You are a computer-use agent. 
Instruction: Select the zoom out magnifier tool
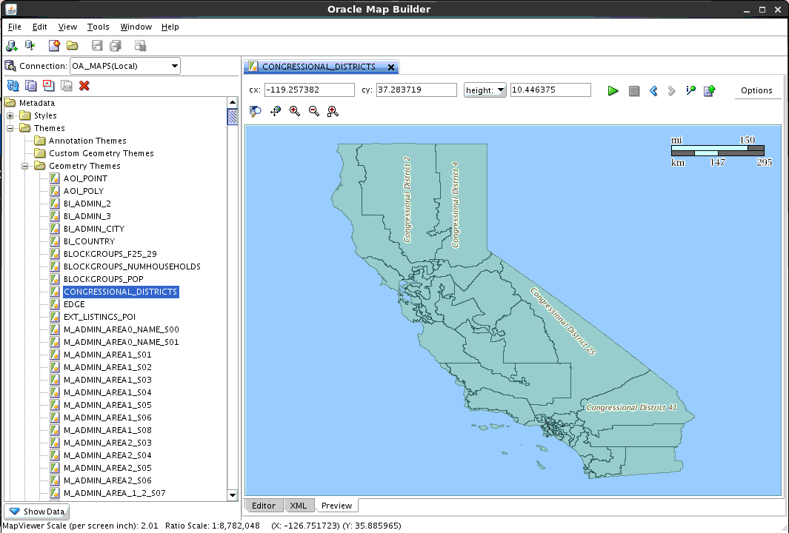tap(313, 111)
